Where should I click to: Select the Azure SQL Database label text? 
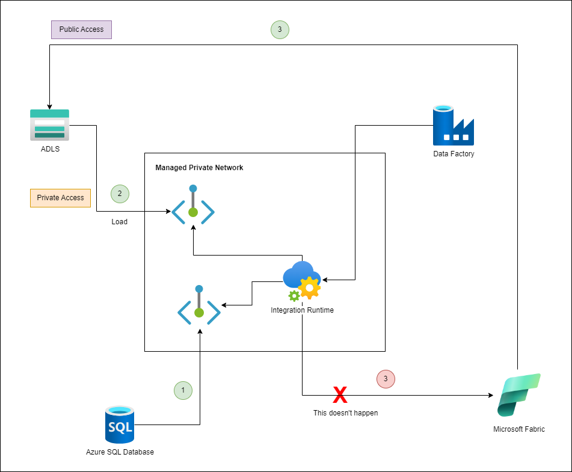coord(120,452)
